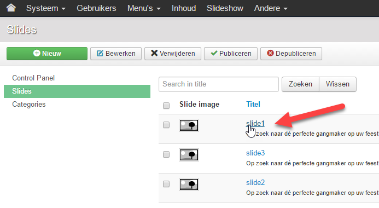Create a new slide with Nieuw

point(47,54)
